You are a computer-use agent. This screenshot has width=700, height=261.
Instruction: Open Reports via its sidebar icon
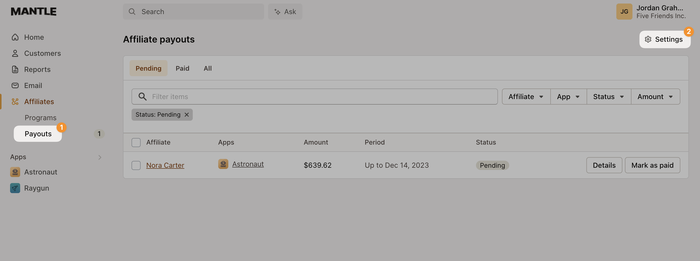15,69
